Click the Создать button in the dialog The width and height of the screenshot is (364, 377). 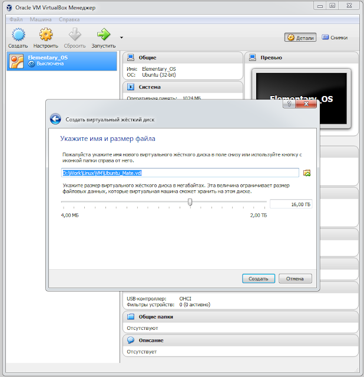coord(259,279)
